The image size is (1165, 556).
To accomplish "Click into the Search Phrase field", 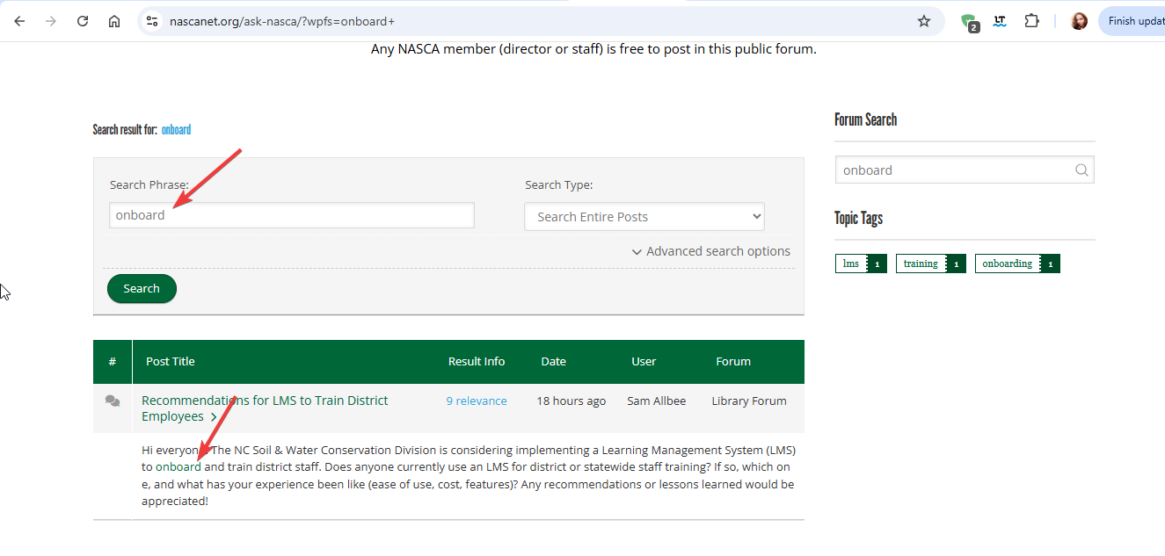I will (291, 215).
